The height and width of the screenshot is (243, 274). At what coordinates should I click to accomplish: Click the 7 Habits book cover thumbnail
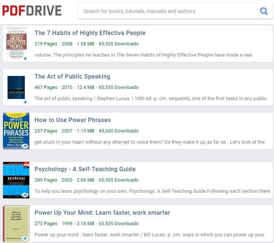click(16, 44)
